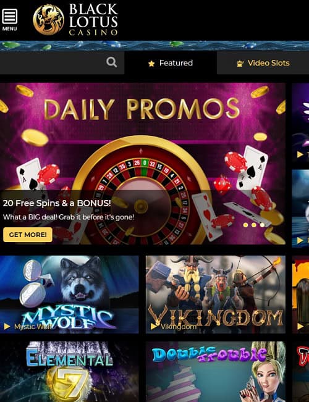Viewport: 309px width, 402px height.
Task: Select the second banner carousel dot
Action: pyautogui.click(x=254, y=225)
